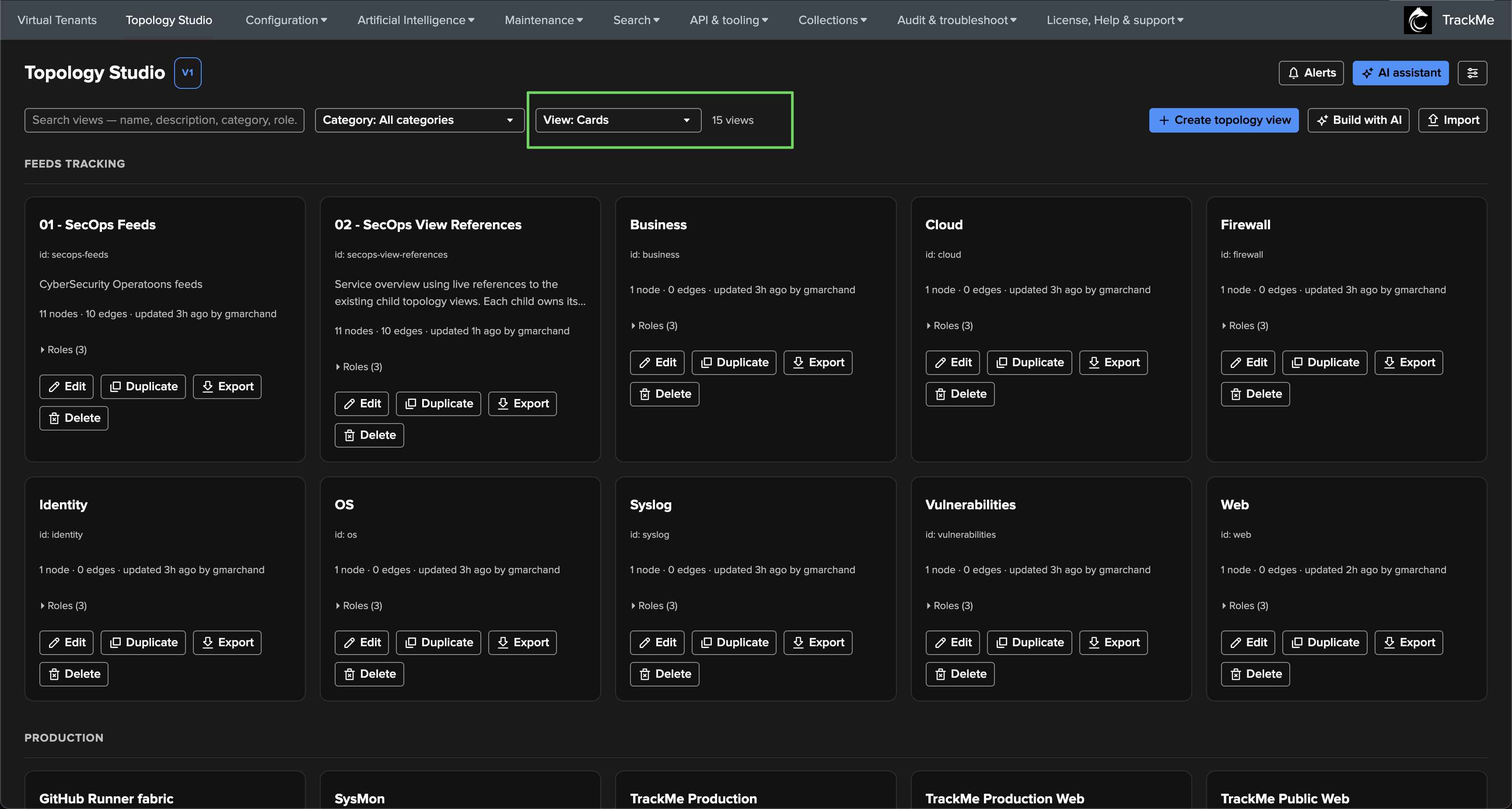Open the Category: All categories dropdown
This screenshot has width=1512, height=809.
(x=419, y=120)
